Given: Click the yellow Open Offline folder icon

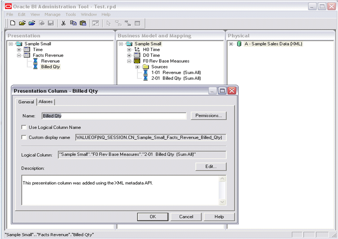Looking at the screenshot, I should (22, 23).
